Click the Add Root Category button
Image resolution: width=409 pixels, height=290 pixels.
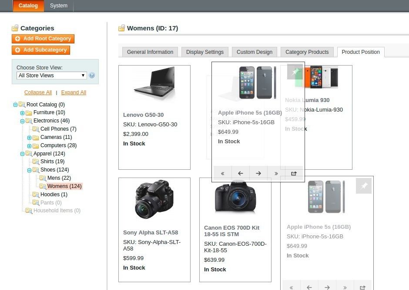point(43,39)
